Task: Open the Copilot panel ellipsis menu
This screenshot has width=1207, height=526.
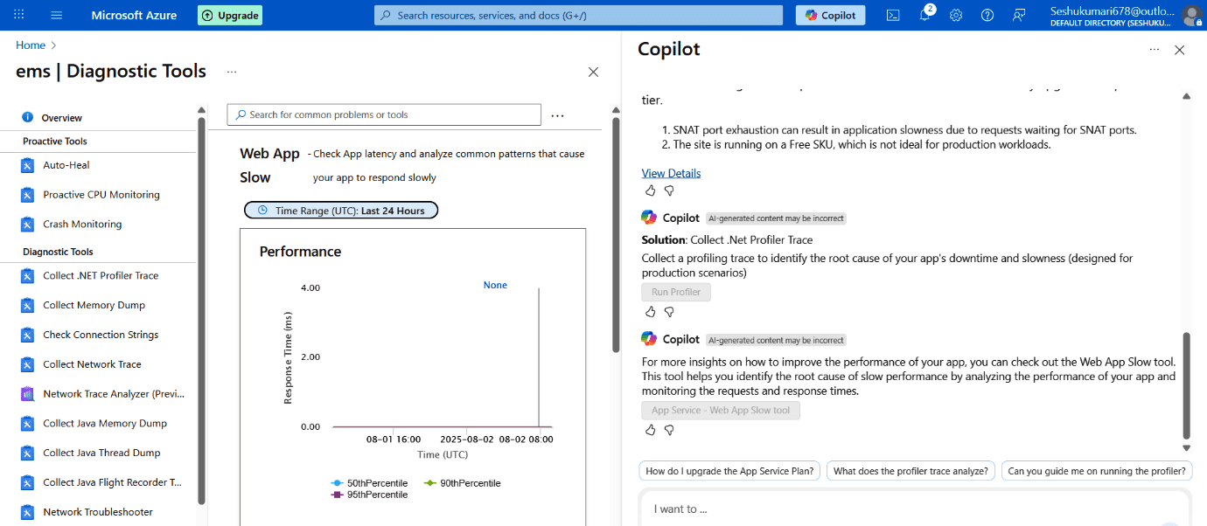Action: click(x=1155, y=50)
